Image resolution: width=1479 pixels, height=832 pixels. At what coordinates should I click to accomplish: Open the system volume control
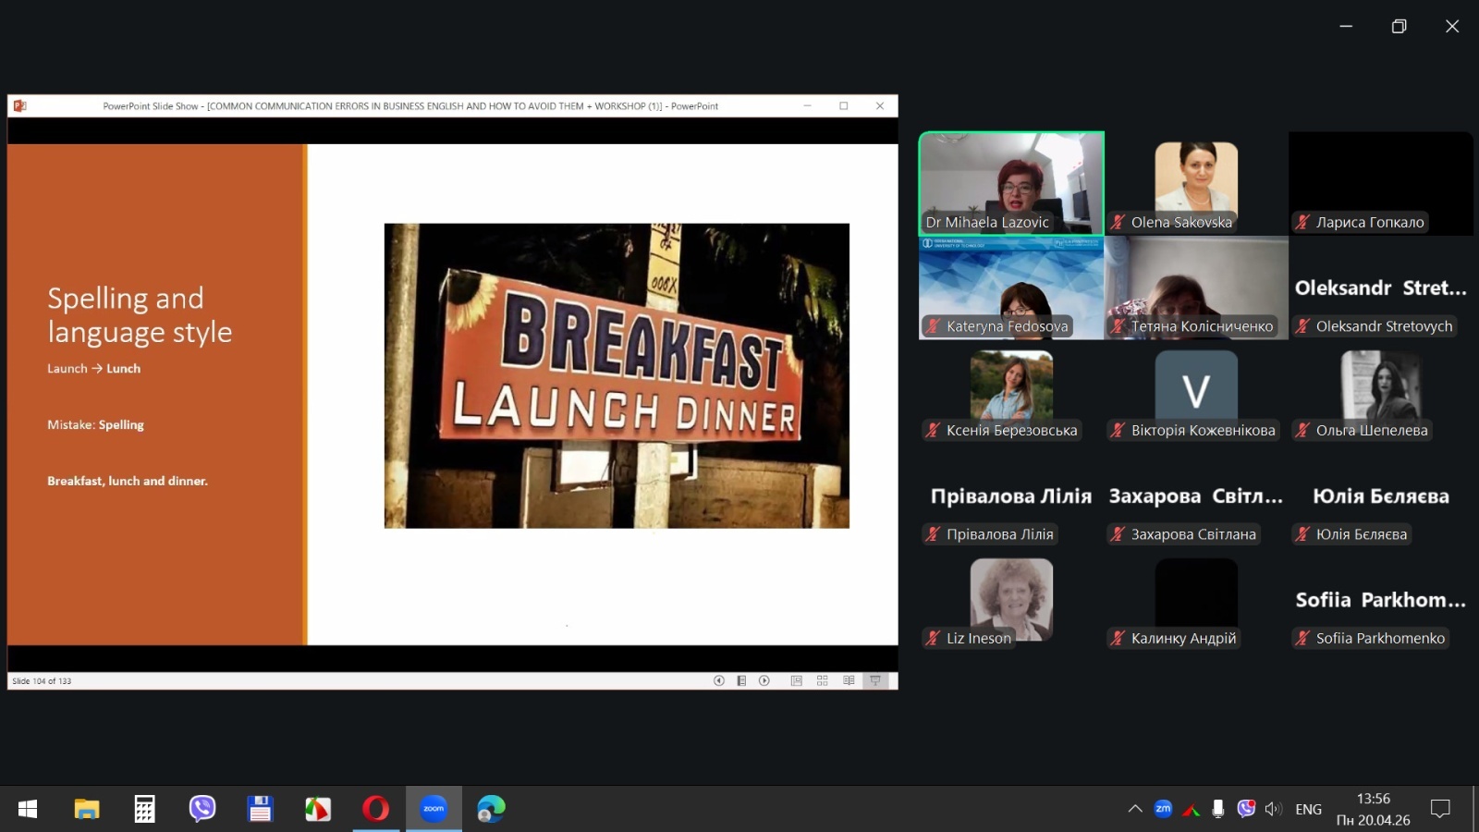pyautogui.click(x=1274, y=809)
